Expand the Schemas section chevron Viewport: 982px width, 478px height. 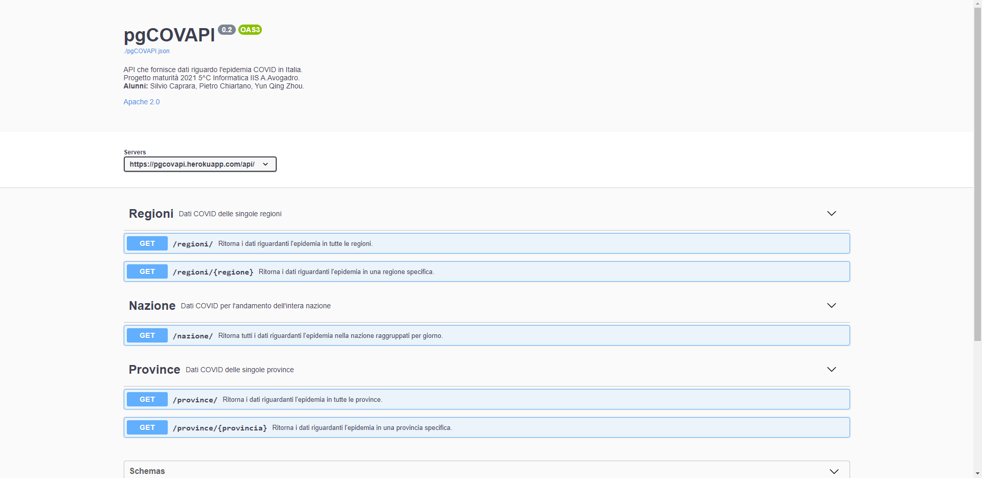pos(834,471)
